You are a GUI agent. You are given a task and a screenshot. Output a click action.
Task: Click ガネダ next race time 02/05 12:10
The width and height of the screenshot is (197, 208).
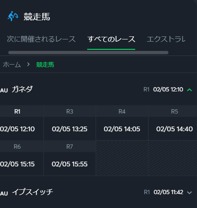168,90
